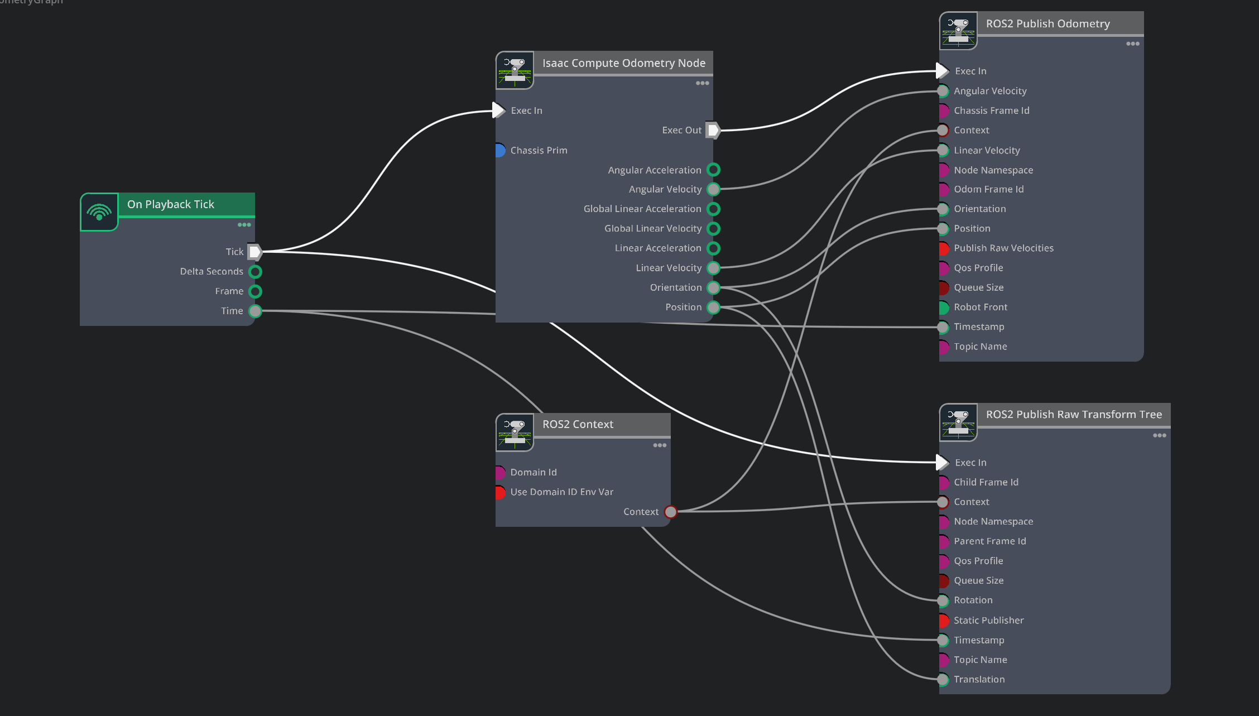
Task: Click Angular Velocity input pin on ROS2 Publish Odometry
Action: point(943,91)
